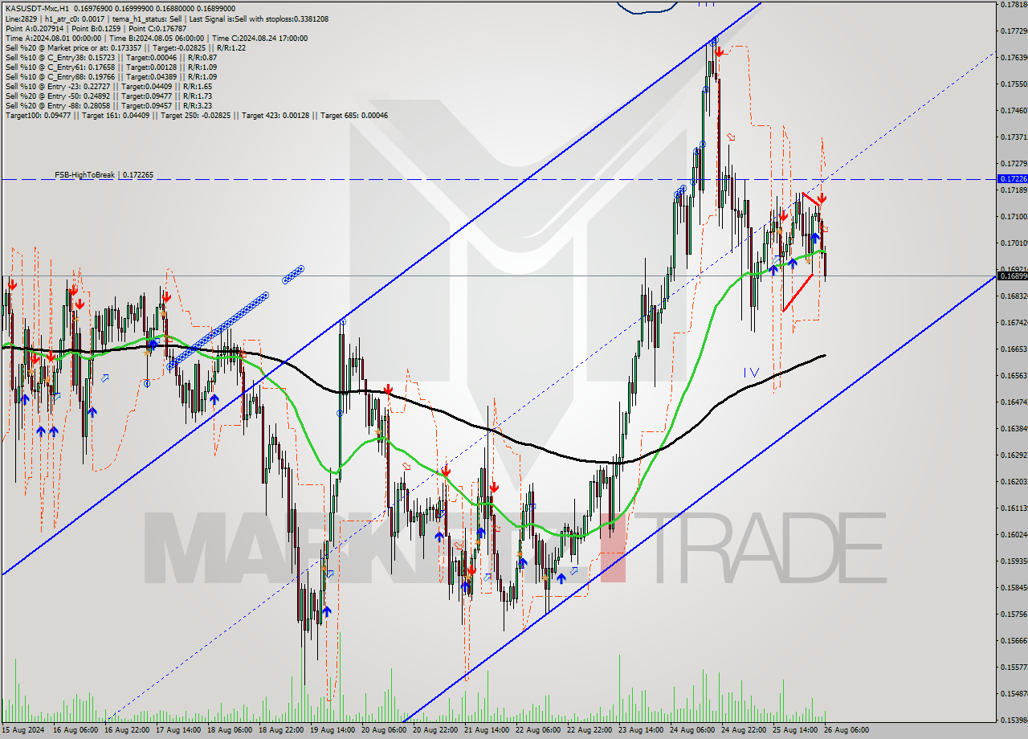Viewport: 1028px width, 739px height.
Task: Click the 0.15935 price axis label
Action: 1014,561
